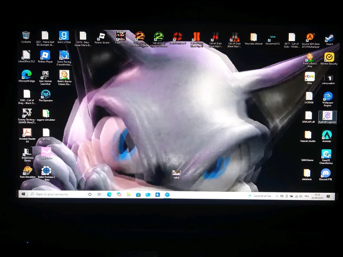Open the Corbeille recycle bin
Screen dimensions: 343x257
26,37
